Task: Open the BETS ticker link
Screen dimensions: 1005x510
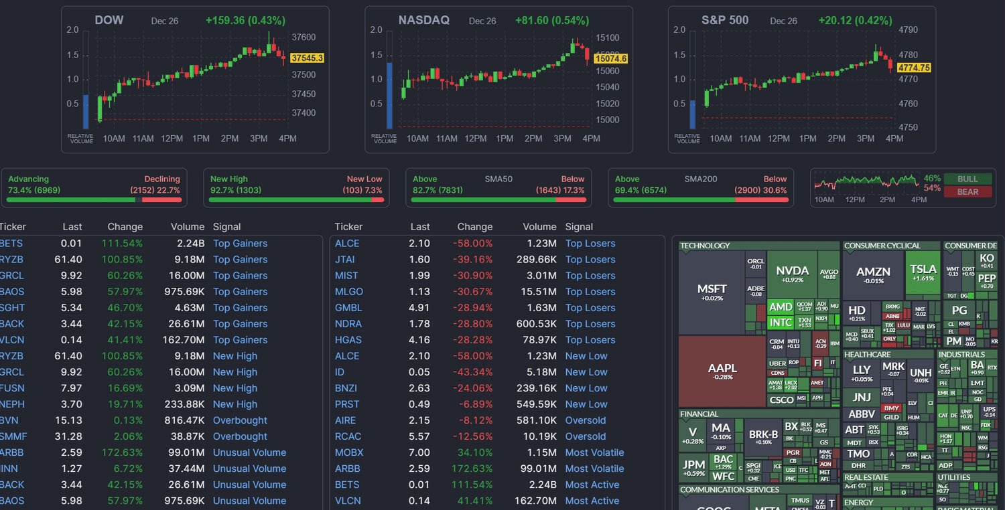Action: click(x=11, y=243)
